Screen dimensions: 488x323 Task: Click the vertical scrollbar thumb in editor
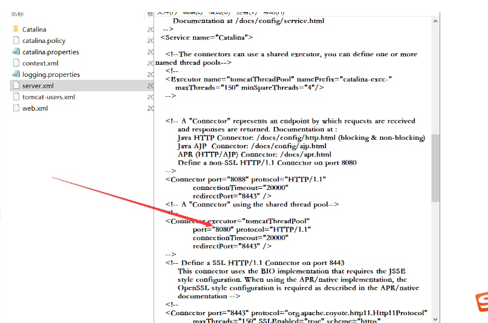435,168
